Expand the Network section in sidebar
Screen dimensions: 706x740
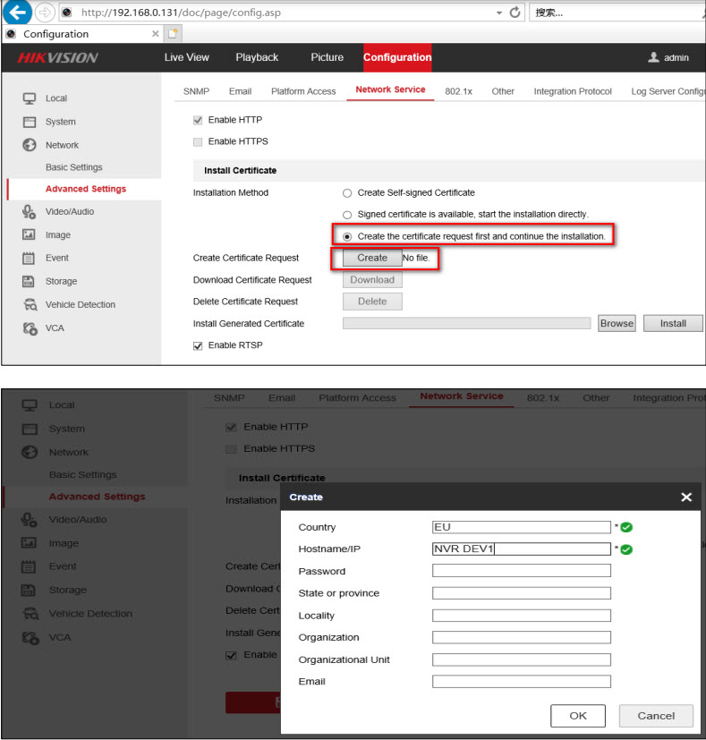(62, 145)
